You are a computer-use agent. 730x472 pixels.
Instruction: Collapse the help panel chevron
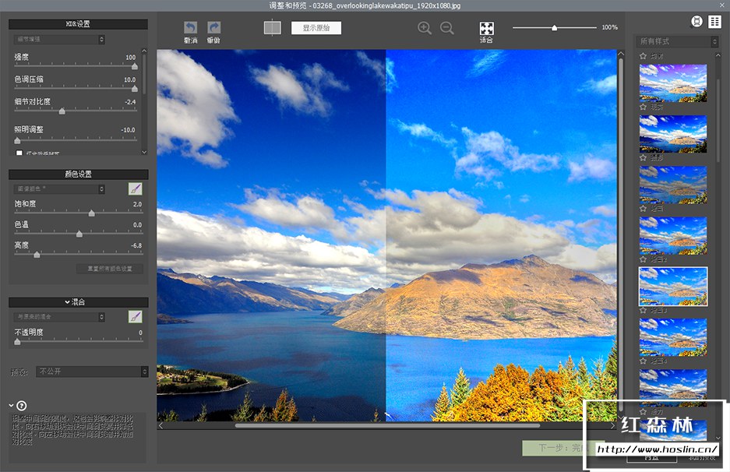point(11,406)
